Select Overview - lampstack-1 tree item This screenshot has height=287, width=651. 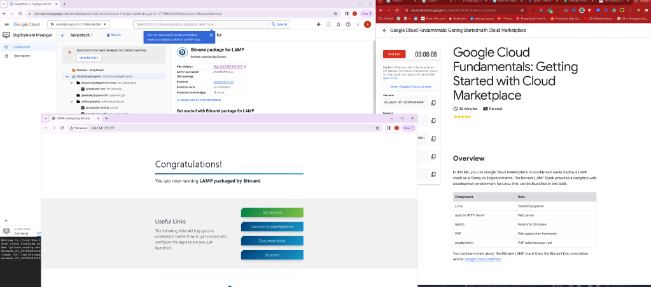pyautogui.click(x=88, y=70)
